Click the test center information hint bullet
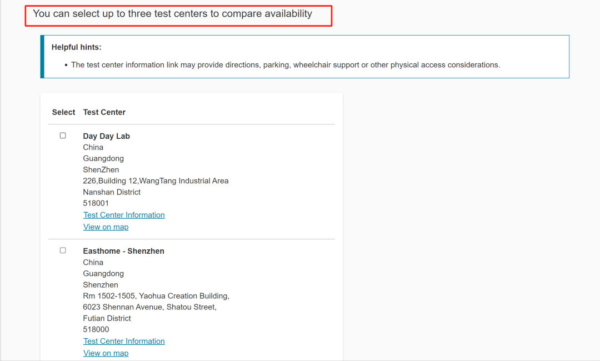Screen dimensions: 600x361 click(286, 65)
